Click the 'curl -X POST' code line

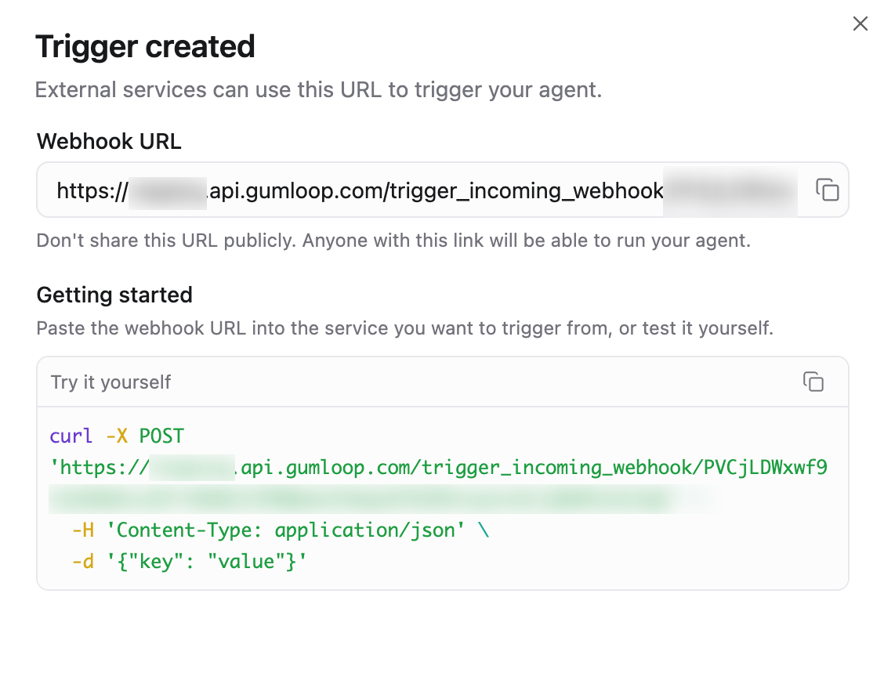[117, 436]
